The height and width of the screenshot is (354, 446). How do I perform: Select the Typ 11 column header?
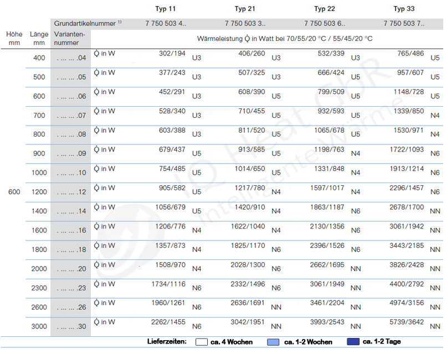pos(165,9)
